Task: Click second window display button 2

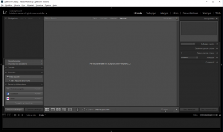Action: 9,115
